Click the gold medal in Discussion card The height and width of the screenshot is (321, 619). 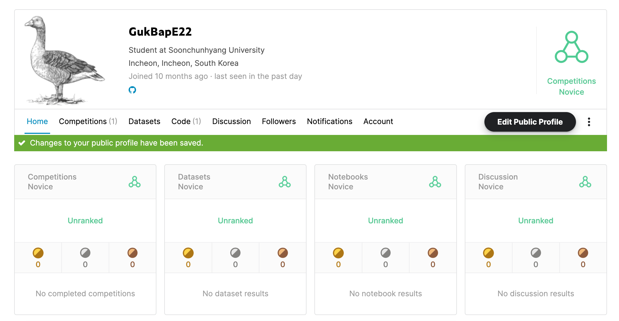click(x=488, y=253)
